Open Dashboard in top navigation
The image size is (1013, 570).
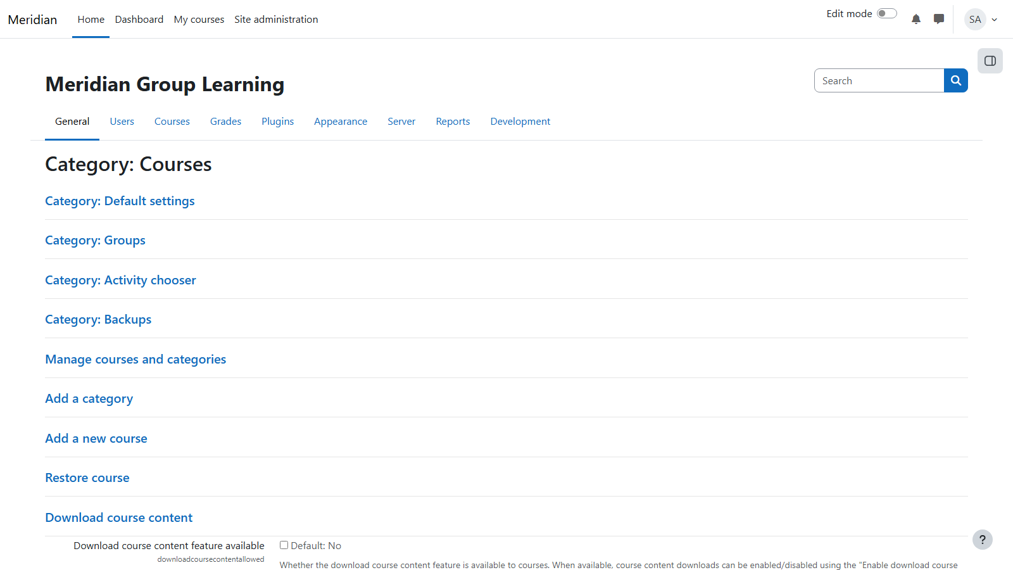pos(139,19)
